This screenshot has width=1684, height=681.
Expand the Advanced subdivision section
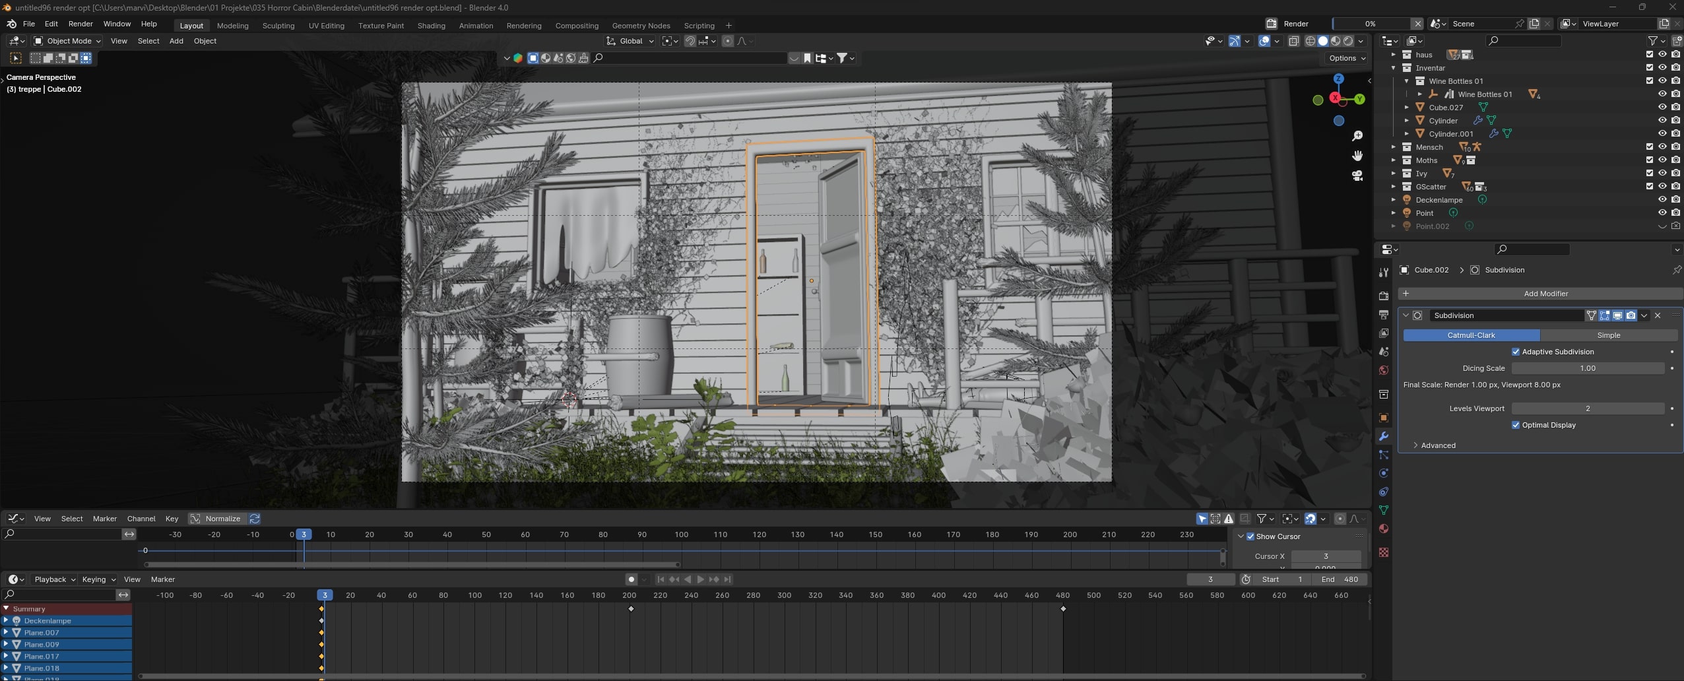tap(1437, 445)
